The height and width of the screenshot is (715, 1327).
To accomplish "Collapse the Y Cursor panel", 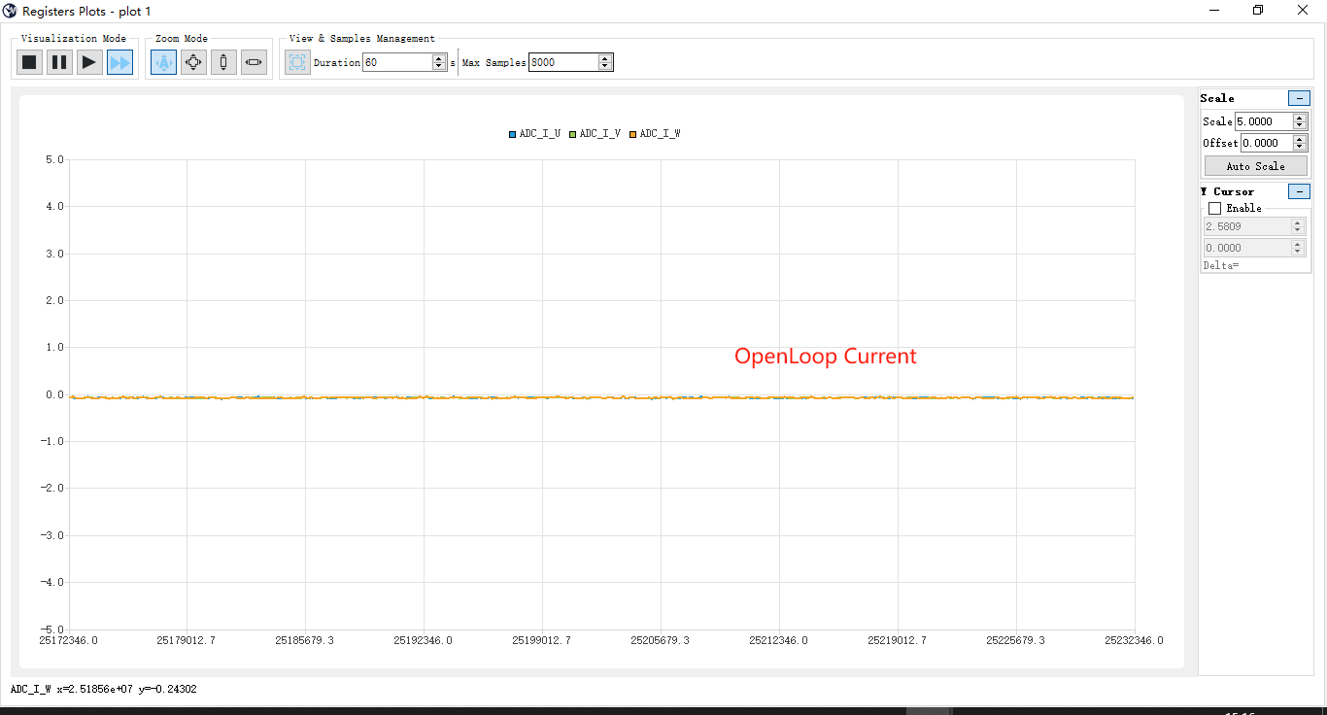I will click(1299, 191).
